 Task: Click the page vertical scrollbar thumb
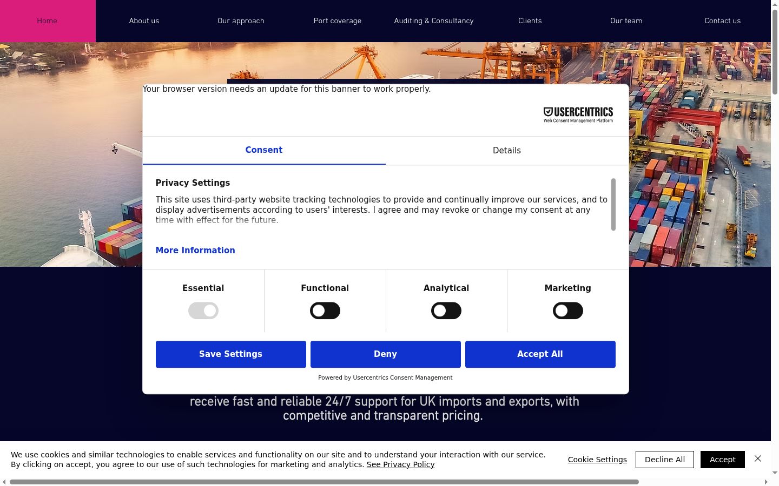click(775, 51)
